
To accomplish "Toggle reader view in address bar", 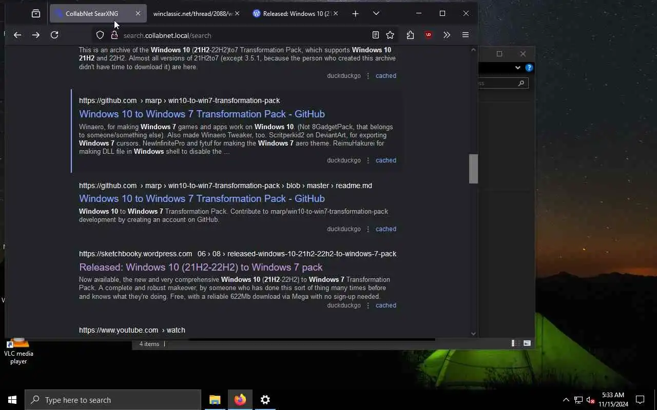I will point(376,35).
